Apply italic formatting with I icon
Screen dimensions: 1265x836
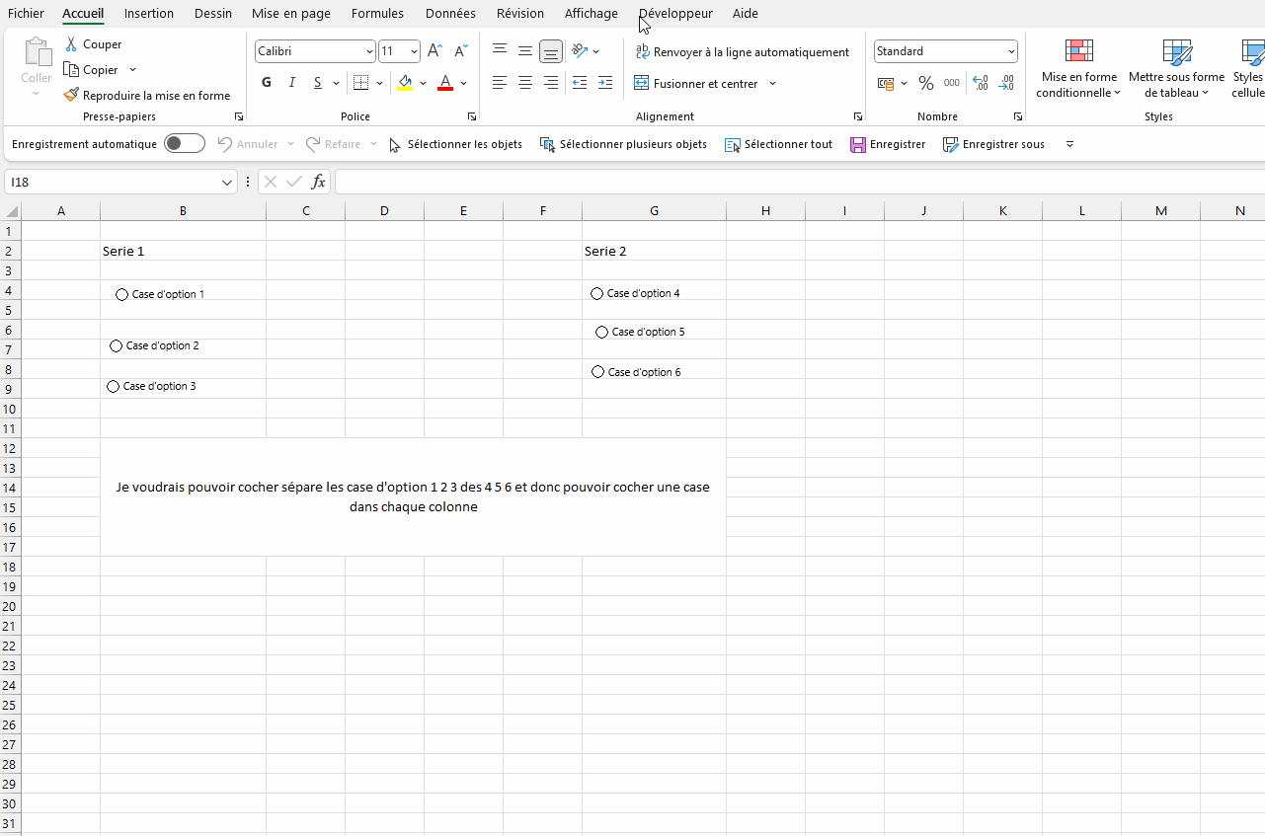coord(292,83)
